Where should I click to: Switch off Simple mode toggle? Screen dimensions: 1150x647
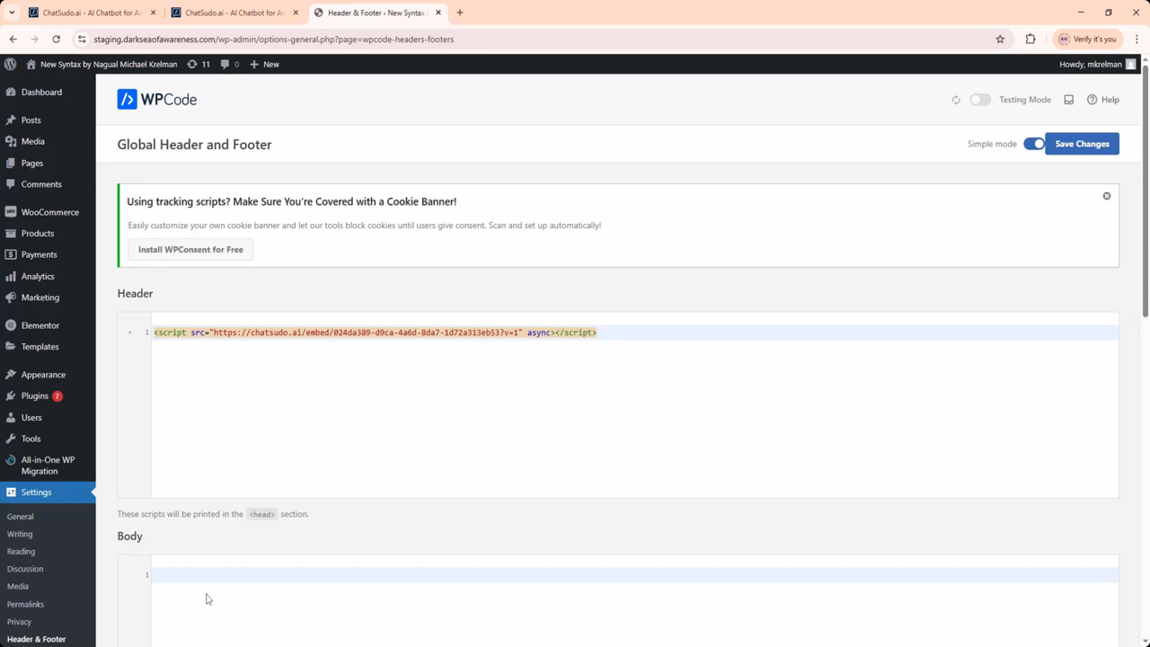pyautogui.click(x=1033, y=144)
